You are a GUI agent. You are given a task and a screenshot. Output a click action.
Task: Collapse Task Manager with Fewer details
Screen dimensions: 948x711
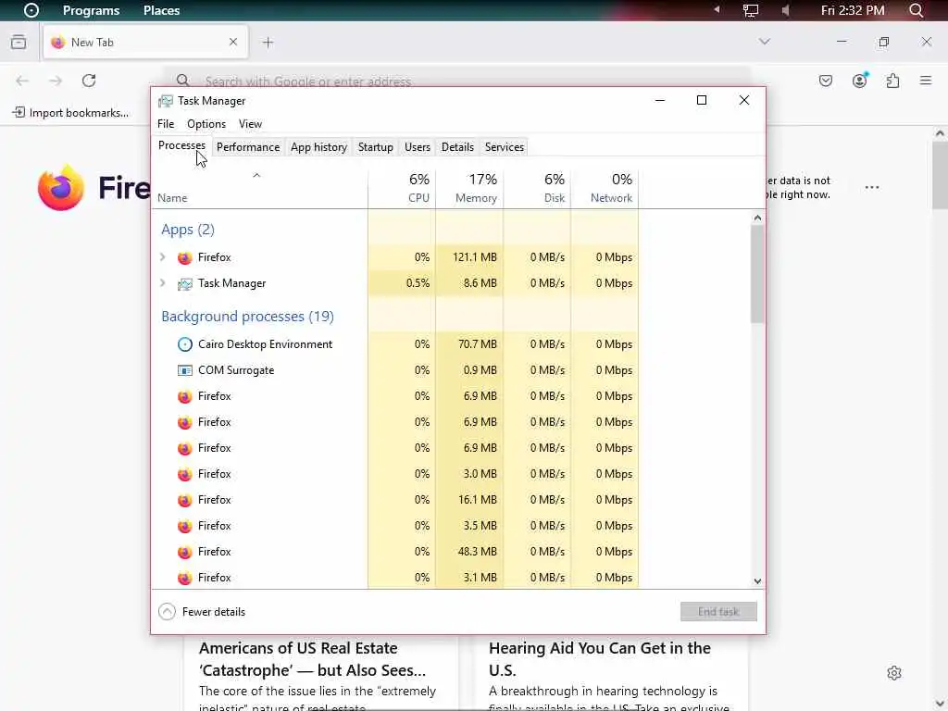coord(202,612)
